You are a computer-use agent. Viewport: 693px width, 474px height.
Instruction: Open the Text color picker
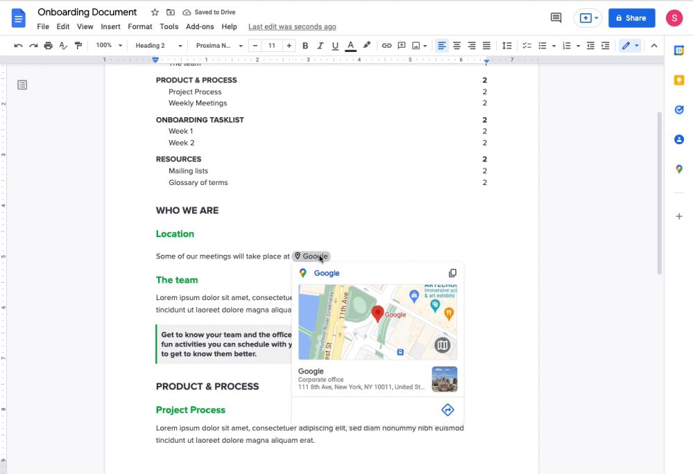click(351, 44)
